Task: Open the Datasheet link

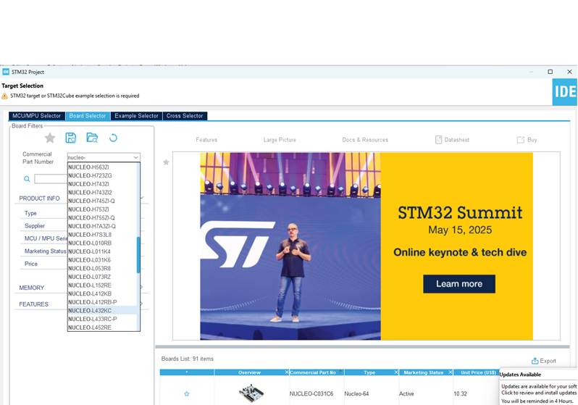Action: coord(452,140)
